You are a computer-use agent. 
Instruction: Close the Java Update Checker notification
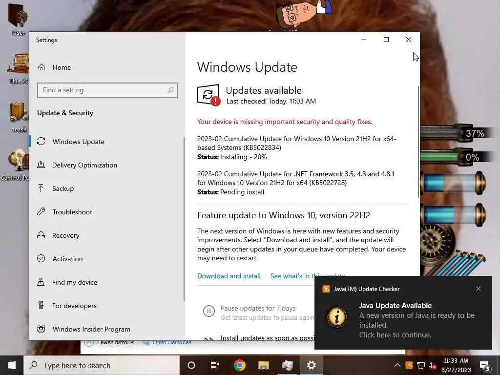[x=479, y=289]
